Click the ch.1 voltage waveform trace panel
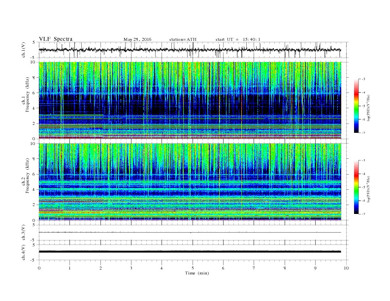 click(x=193, y=50)
